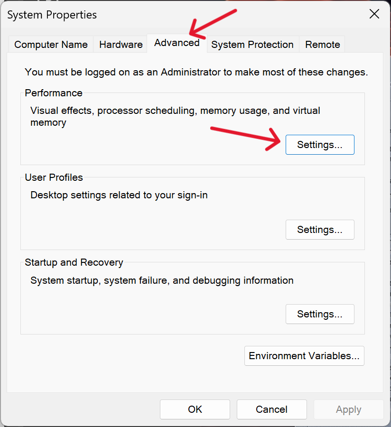The width and height of the screenshot is (391, 427).
Task: Close the System Properties dialog with X
Action: pyautogui.click(x=374, y=14)
